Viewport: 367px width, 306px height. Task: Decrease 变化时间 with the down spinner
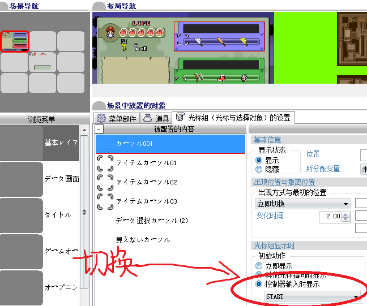345,219
